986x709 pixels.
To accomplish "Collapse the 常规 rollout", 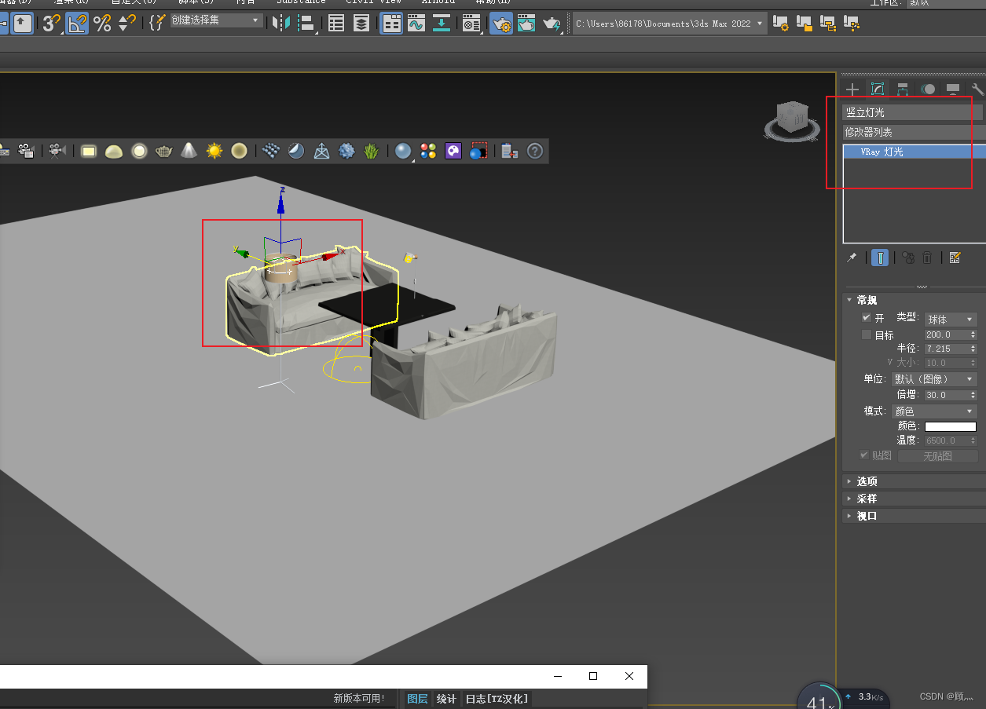I will (x=913, y=300).
